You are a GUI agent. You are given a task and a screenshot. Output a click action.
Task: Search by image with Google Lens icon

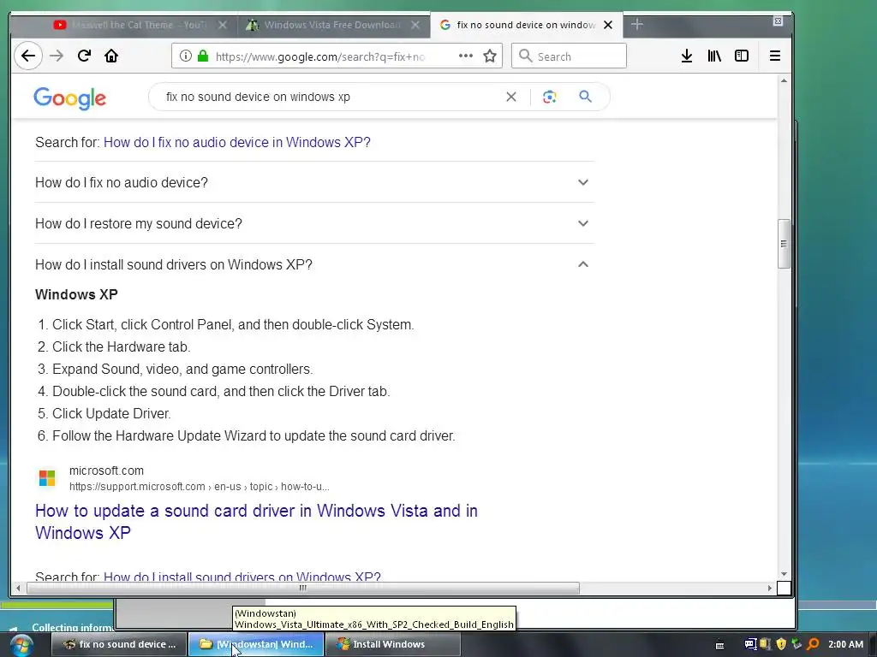click(549, 97)
